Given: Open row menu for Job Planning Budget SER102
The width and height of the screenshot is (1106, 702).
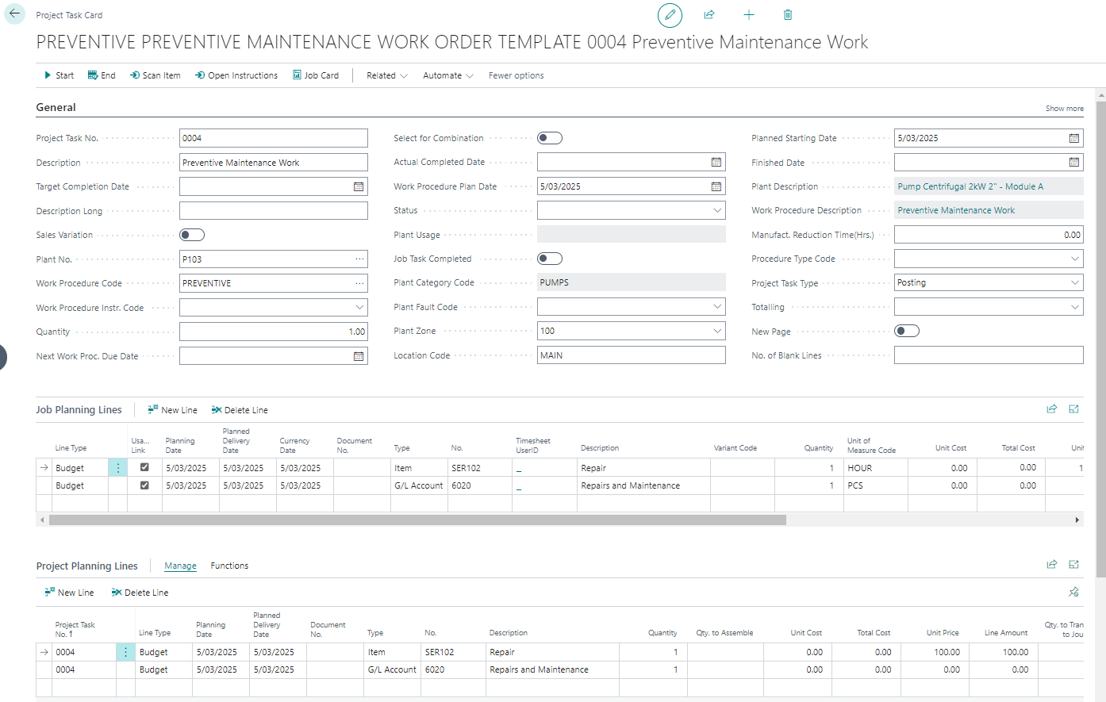Looking at the screenshot, I should pos(117,468).
